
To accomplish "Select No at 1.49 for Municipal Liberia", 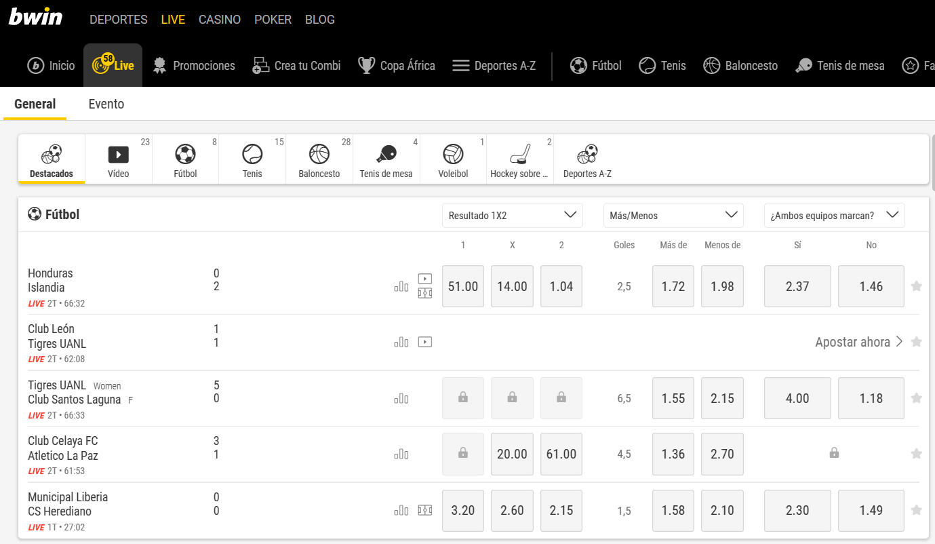I will point(871,510).
